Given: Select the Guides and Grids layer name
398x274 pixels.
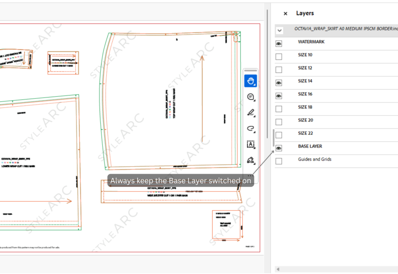Looking at the screenshot, I should point(314,160).
